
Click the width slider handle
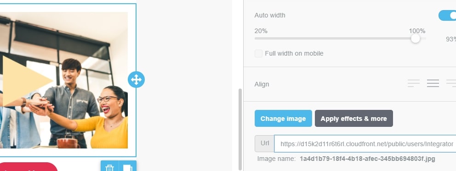pyautogui.click(x=416, y=39)
